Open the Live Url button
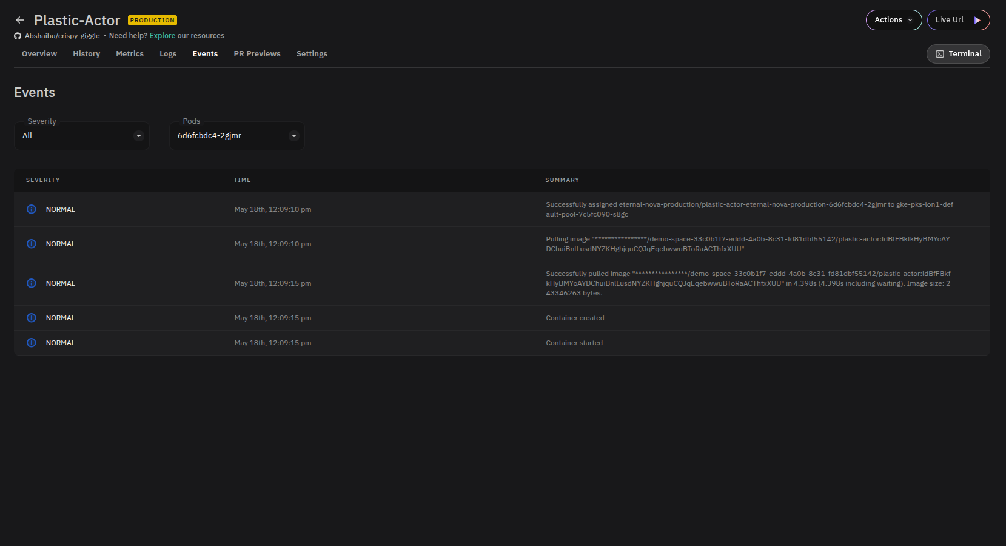The image size is (1006, 546). [958, 20]
